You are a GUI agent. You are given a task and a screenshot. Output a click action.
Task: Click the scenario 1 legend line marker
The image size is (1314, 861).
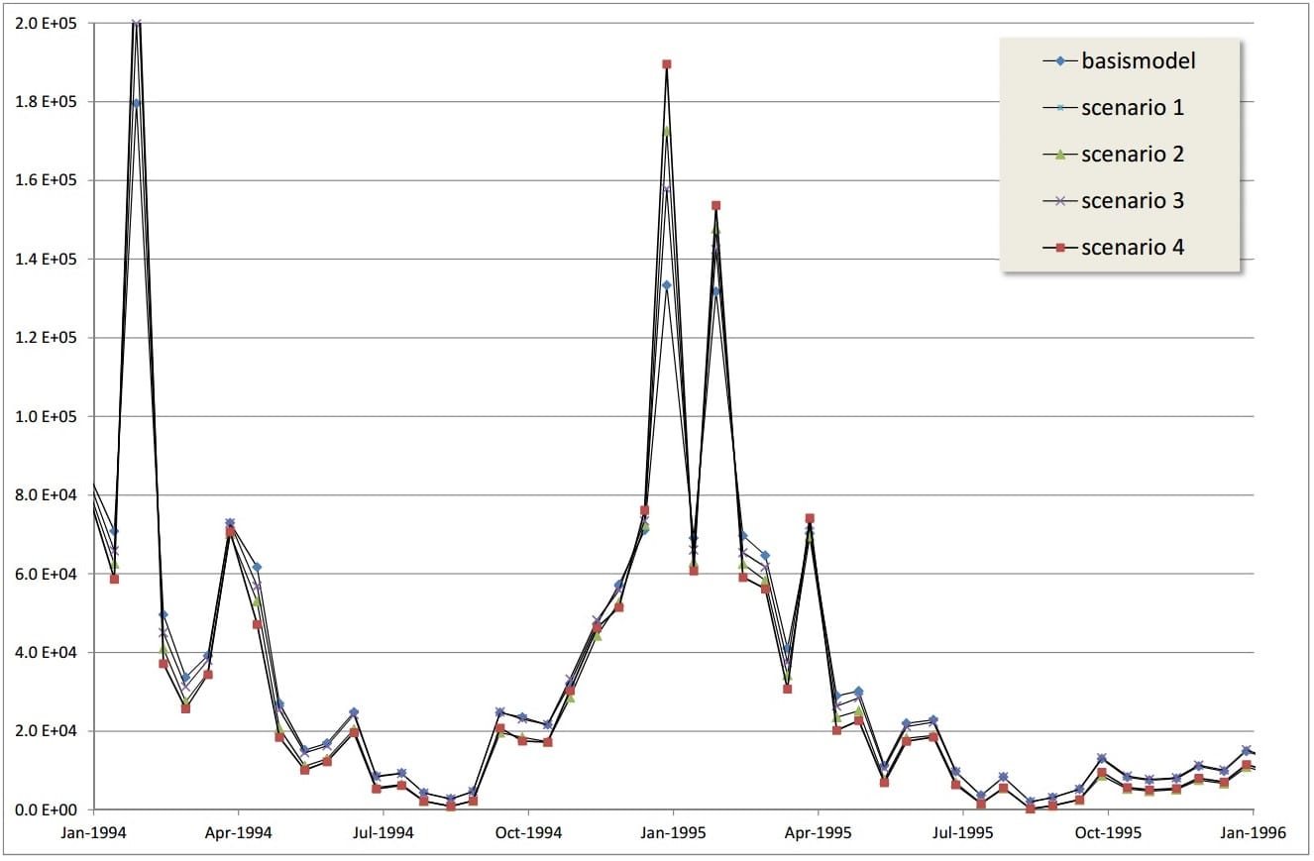point(1059,108)
